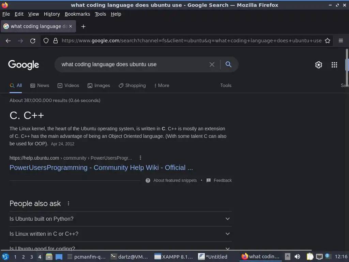Open the Edit menu
The height and width of the screenshot is (262, 349).
point(19,14)
